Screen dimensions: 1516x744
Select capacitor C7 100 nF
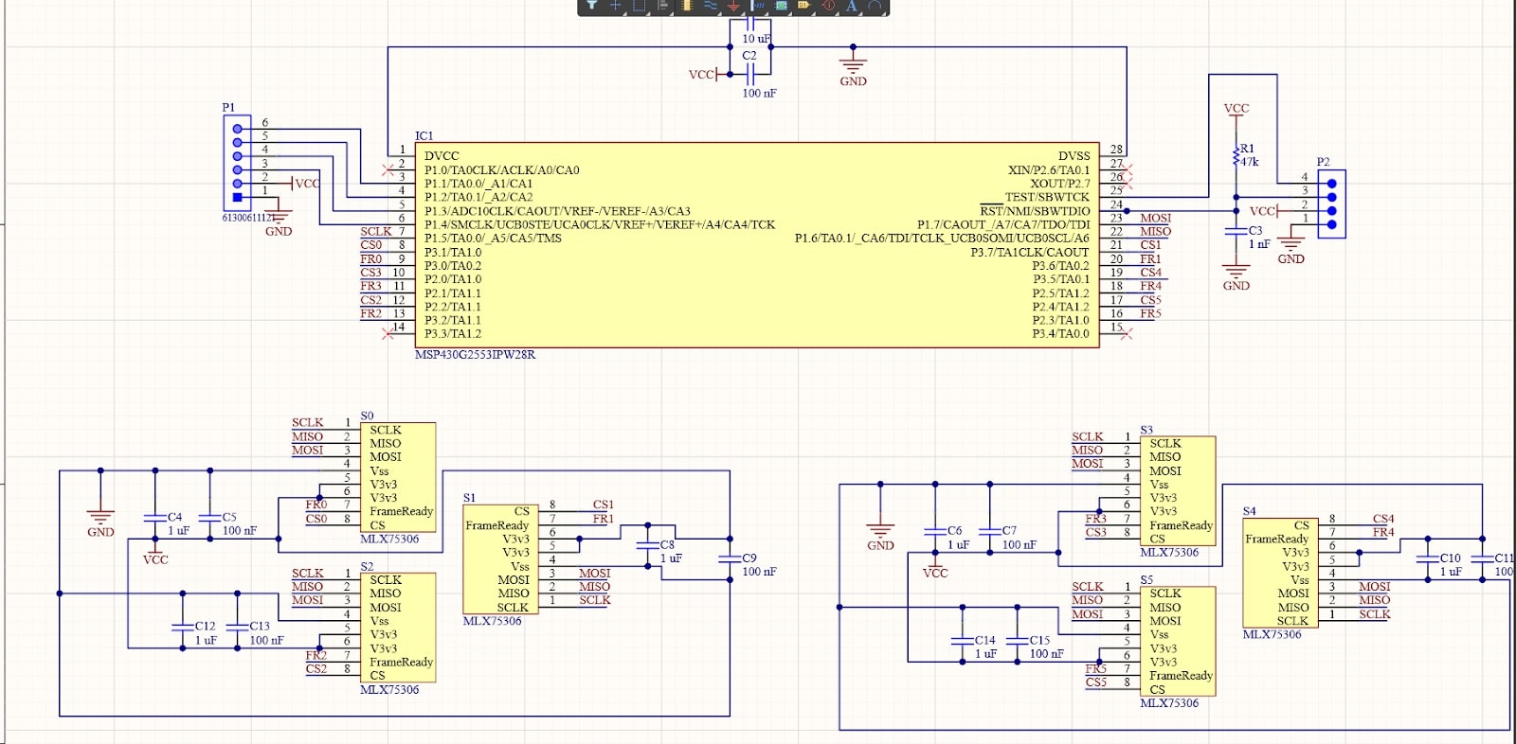(x=990, y=531)
